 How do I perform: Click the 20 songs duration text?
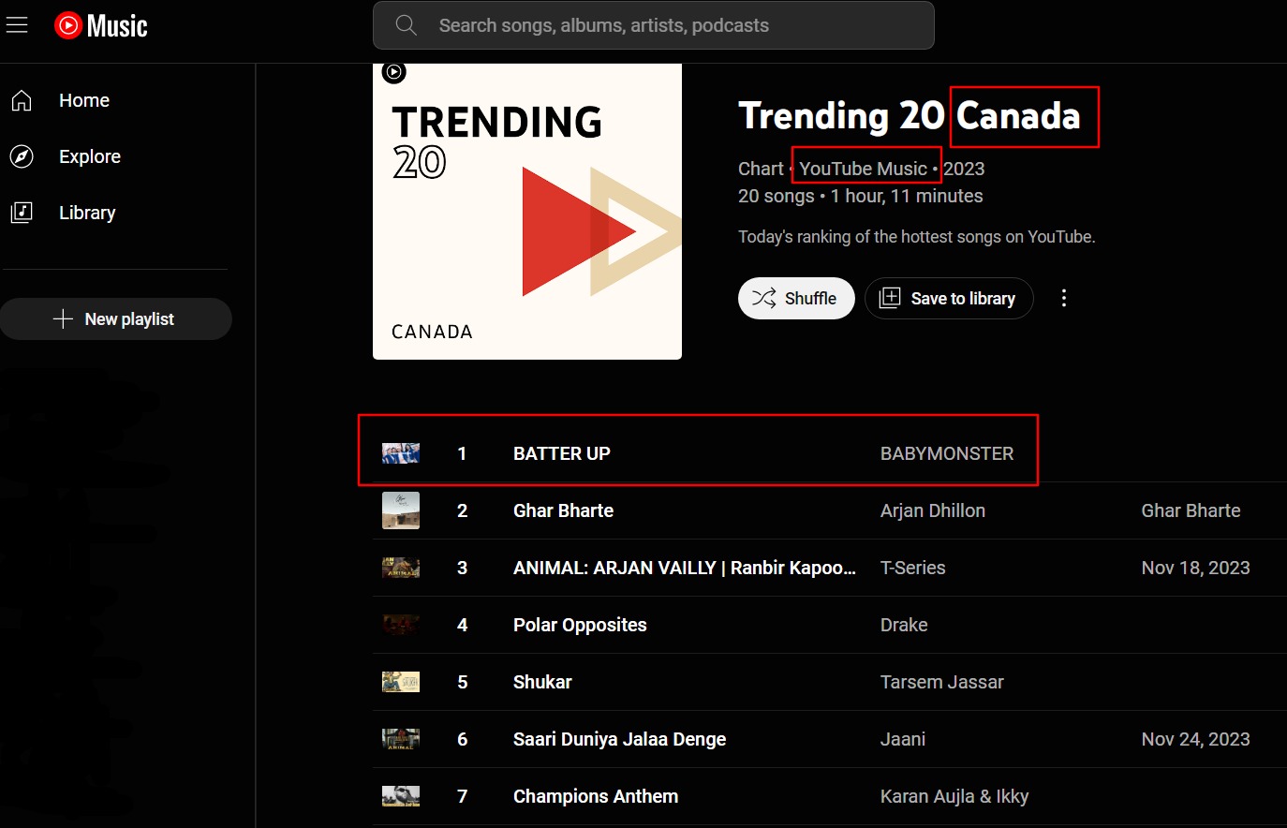[861, 196]
